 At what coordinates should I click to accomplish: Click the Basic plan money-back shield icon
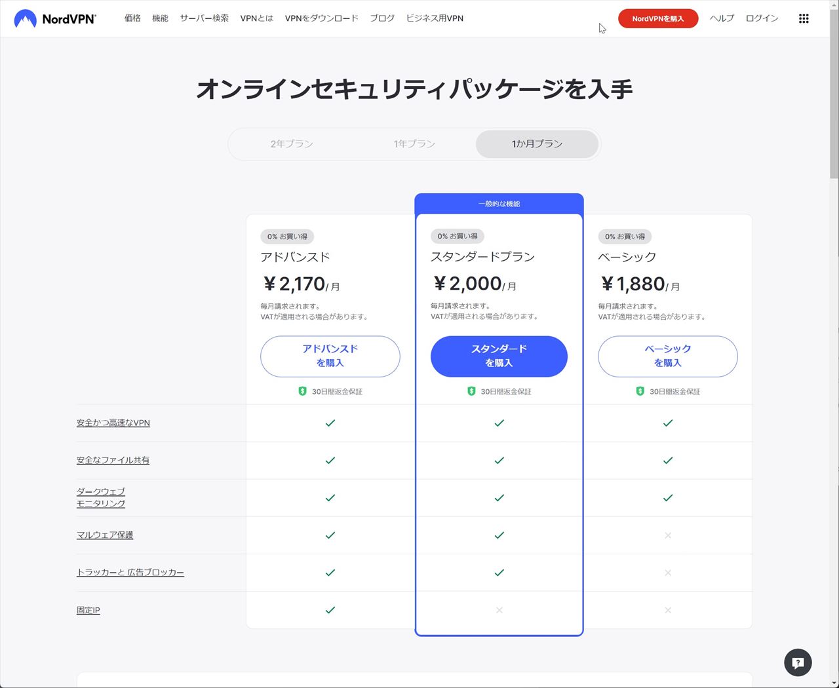point(640,391)
